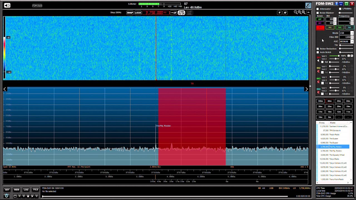
Task: Select the 49m band button
Action: [339, 101]
